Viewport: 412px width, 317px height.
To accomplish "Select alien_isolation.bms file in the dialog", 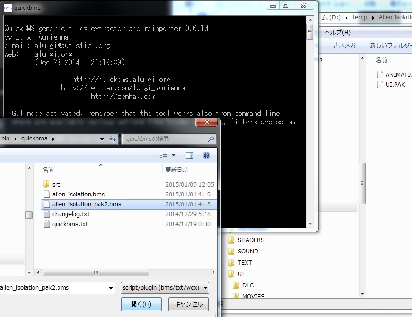I will (78, 195).
